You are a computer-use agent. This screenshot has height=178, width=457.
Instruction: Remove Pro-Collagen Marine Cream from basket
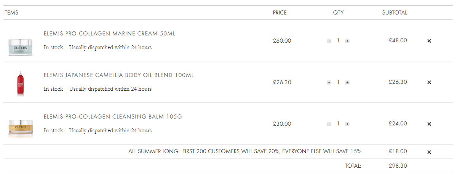[x=429, y=41]
